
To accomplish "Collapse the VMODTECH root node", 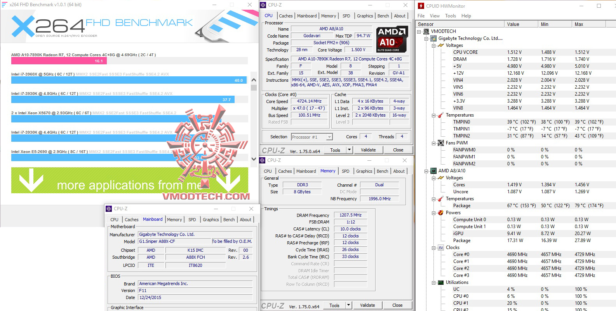I will pos(419,32).
